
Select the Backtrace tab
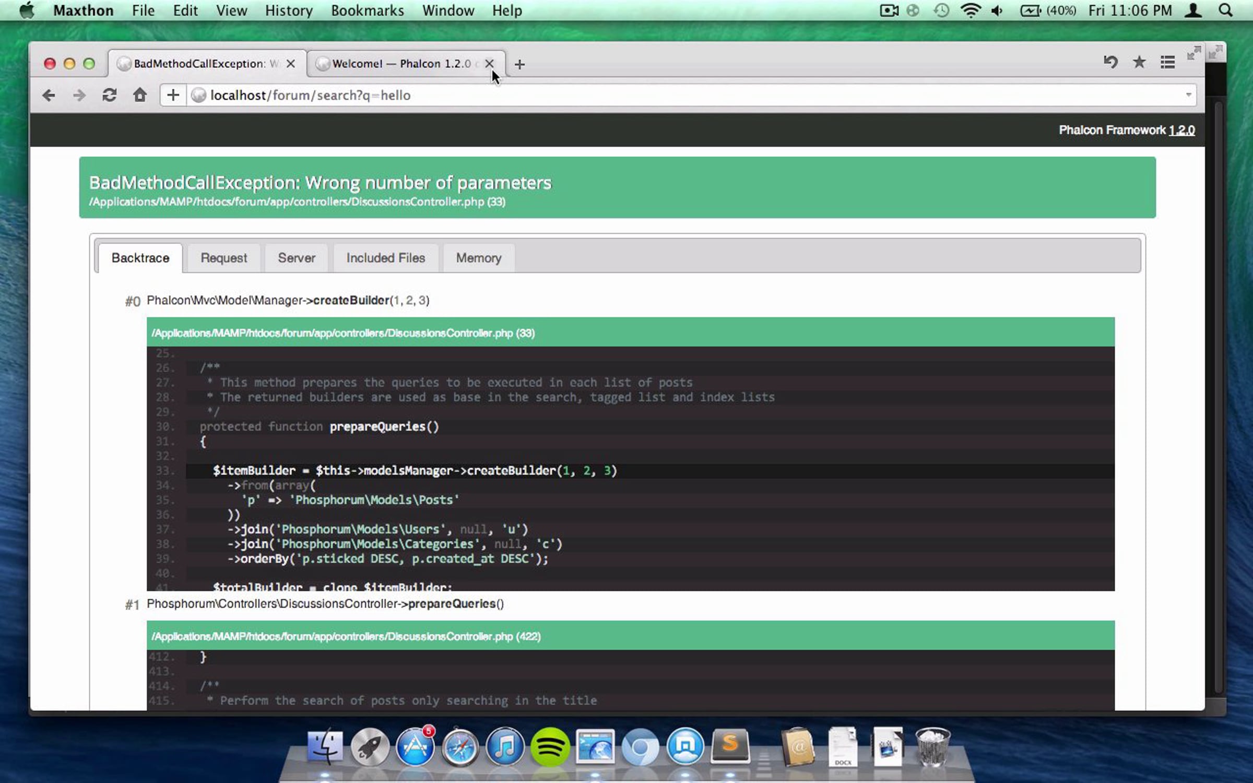pyautogui.click(x=140, y=258)
